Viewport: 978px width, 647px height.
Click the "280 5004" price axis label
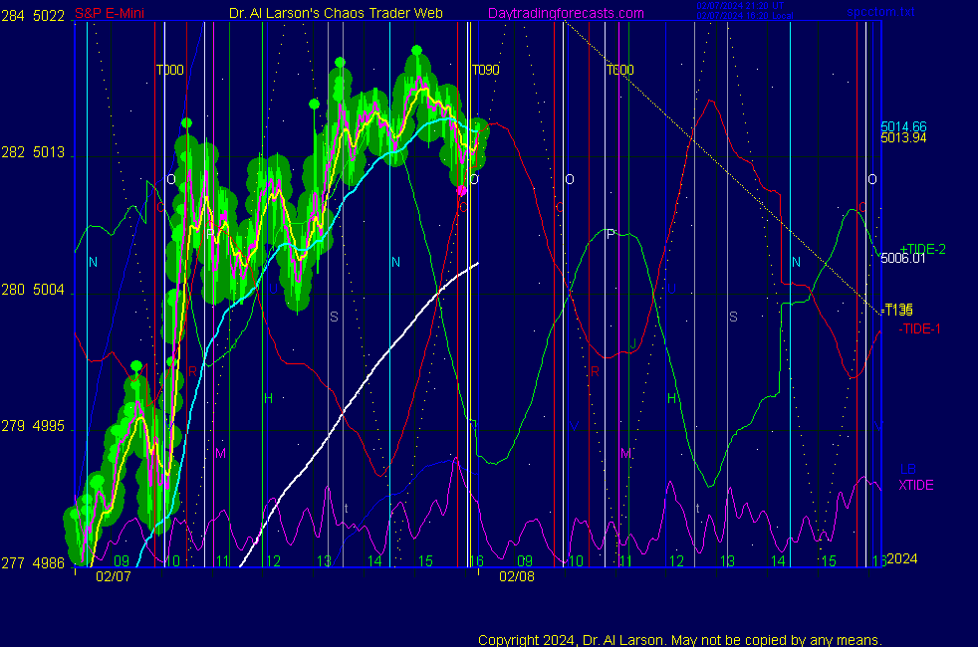(x=33, y=290)
